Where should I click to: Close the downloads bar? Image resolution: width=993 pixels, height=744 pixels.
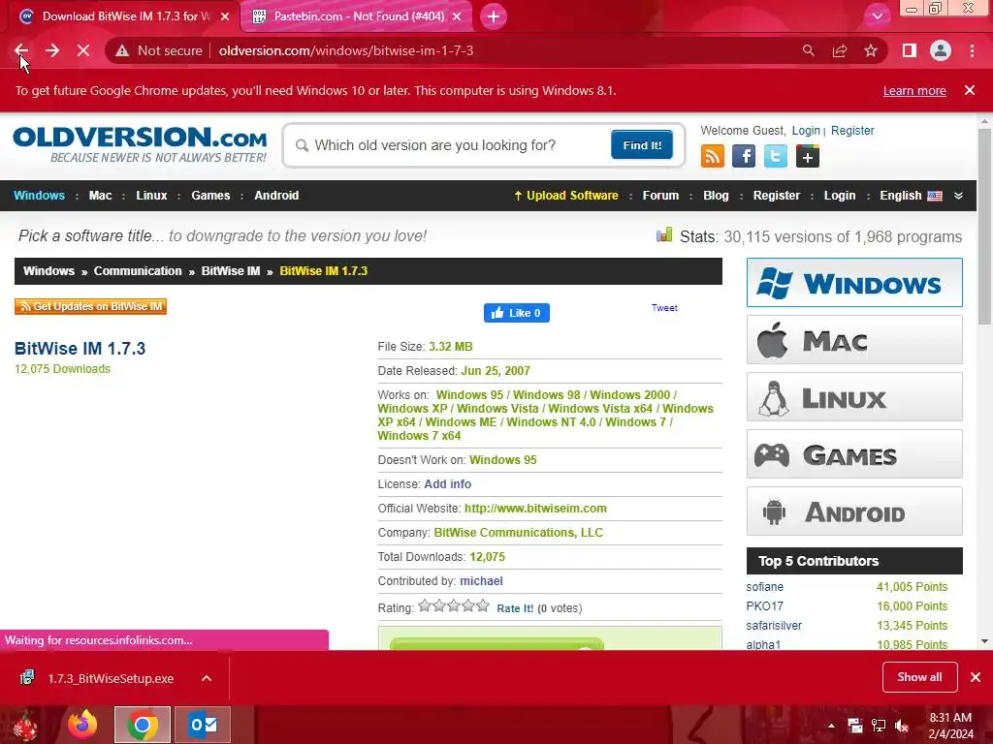pyautogui.click(x=976, y=677)
